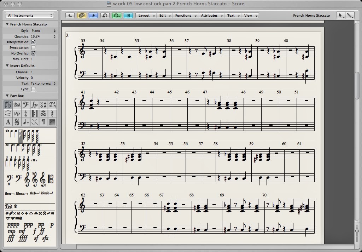Pick the sfz dynamic marking
This screenshot has height=252, width=362.
pyautogui.click(x=46, y=238)
